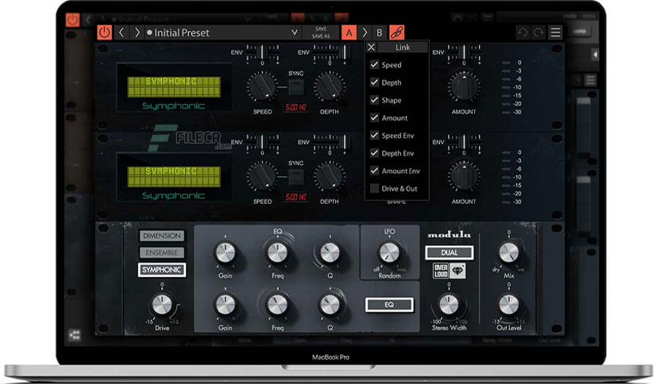Screen dimensions: 664x384
Task: Click the bottom row EQ Gain knob
Action: click(x=226, y=305)
